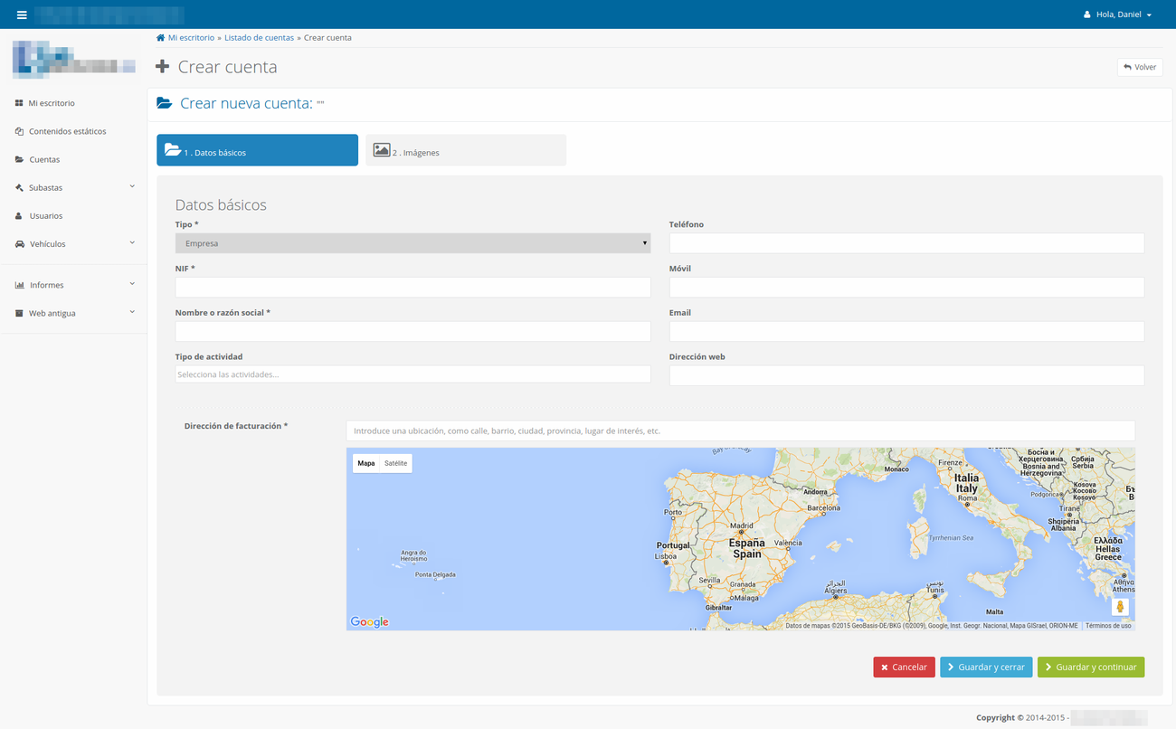Click the home icon in breadcrumb
This screenshot has width=1176, height=729.
coord(160,38)
